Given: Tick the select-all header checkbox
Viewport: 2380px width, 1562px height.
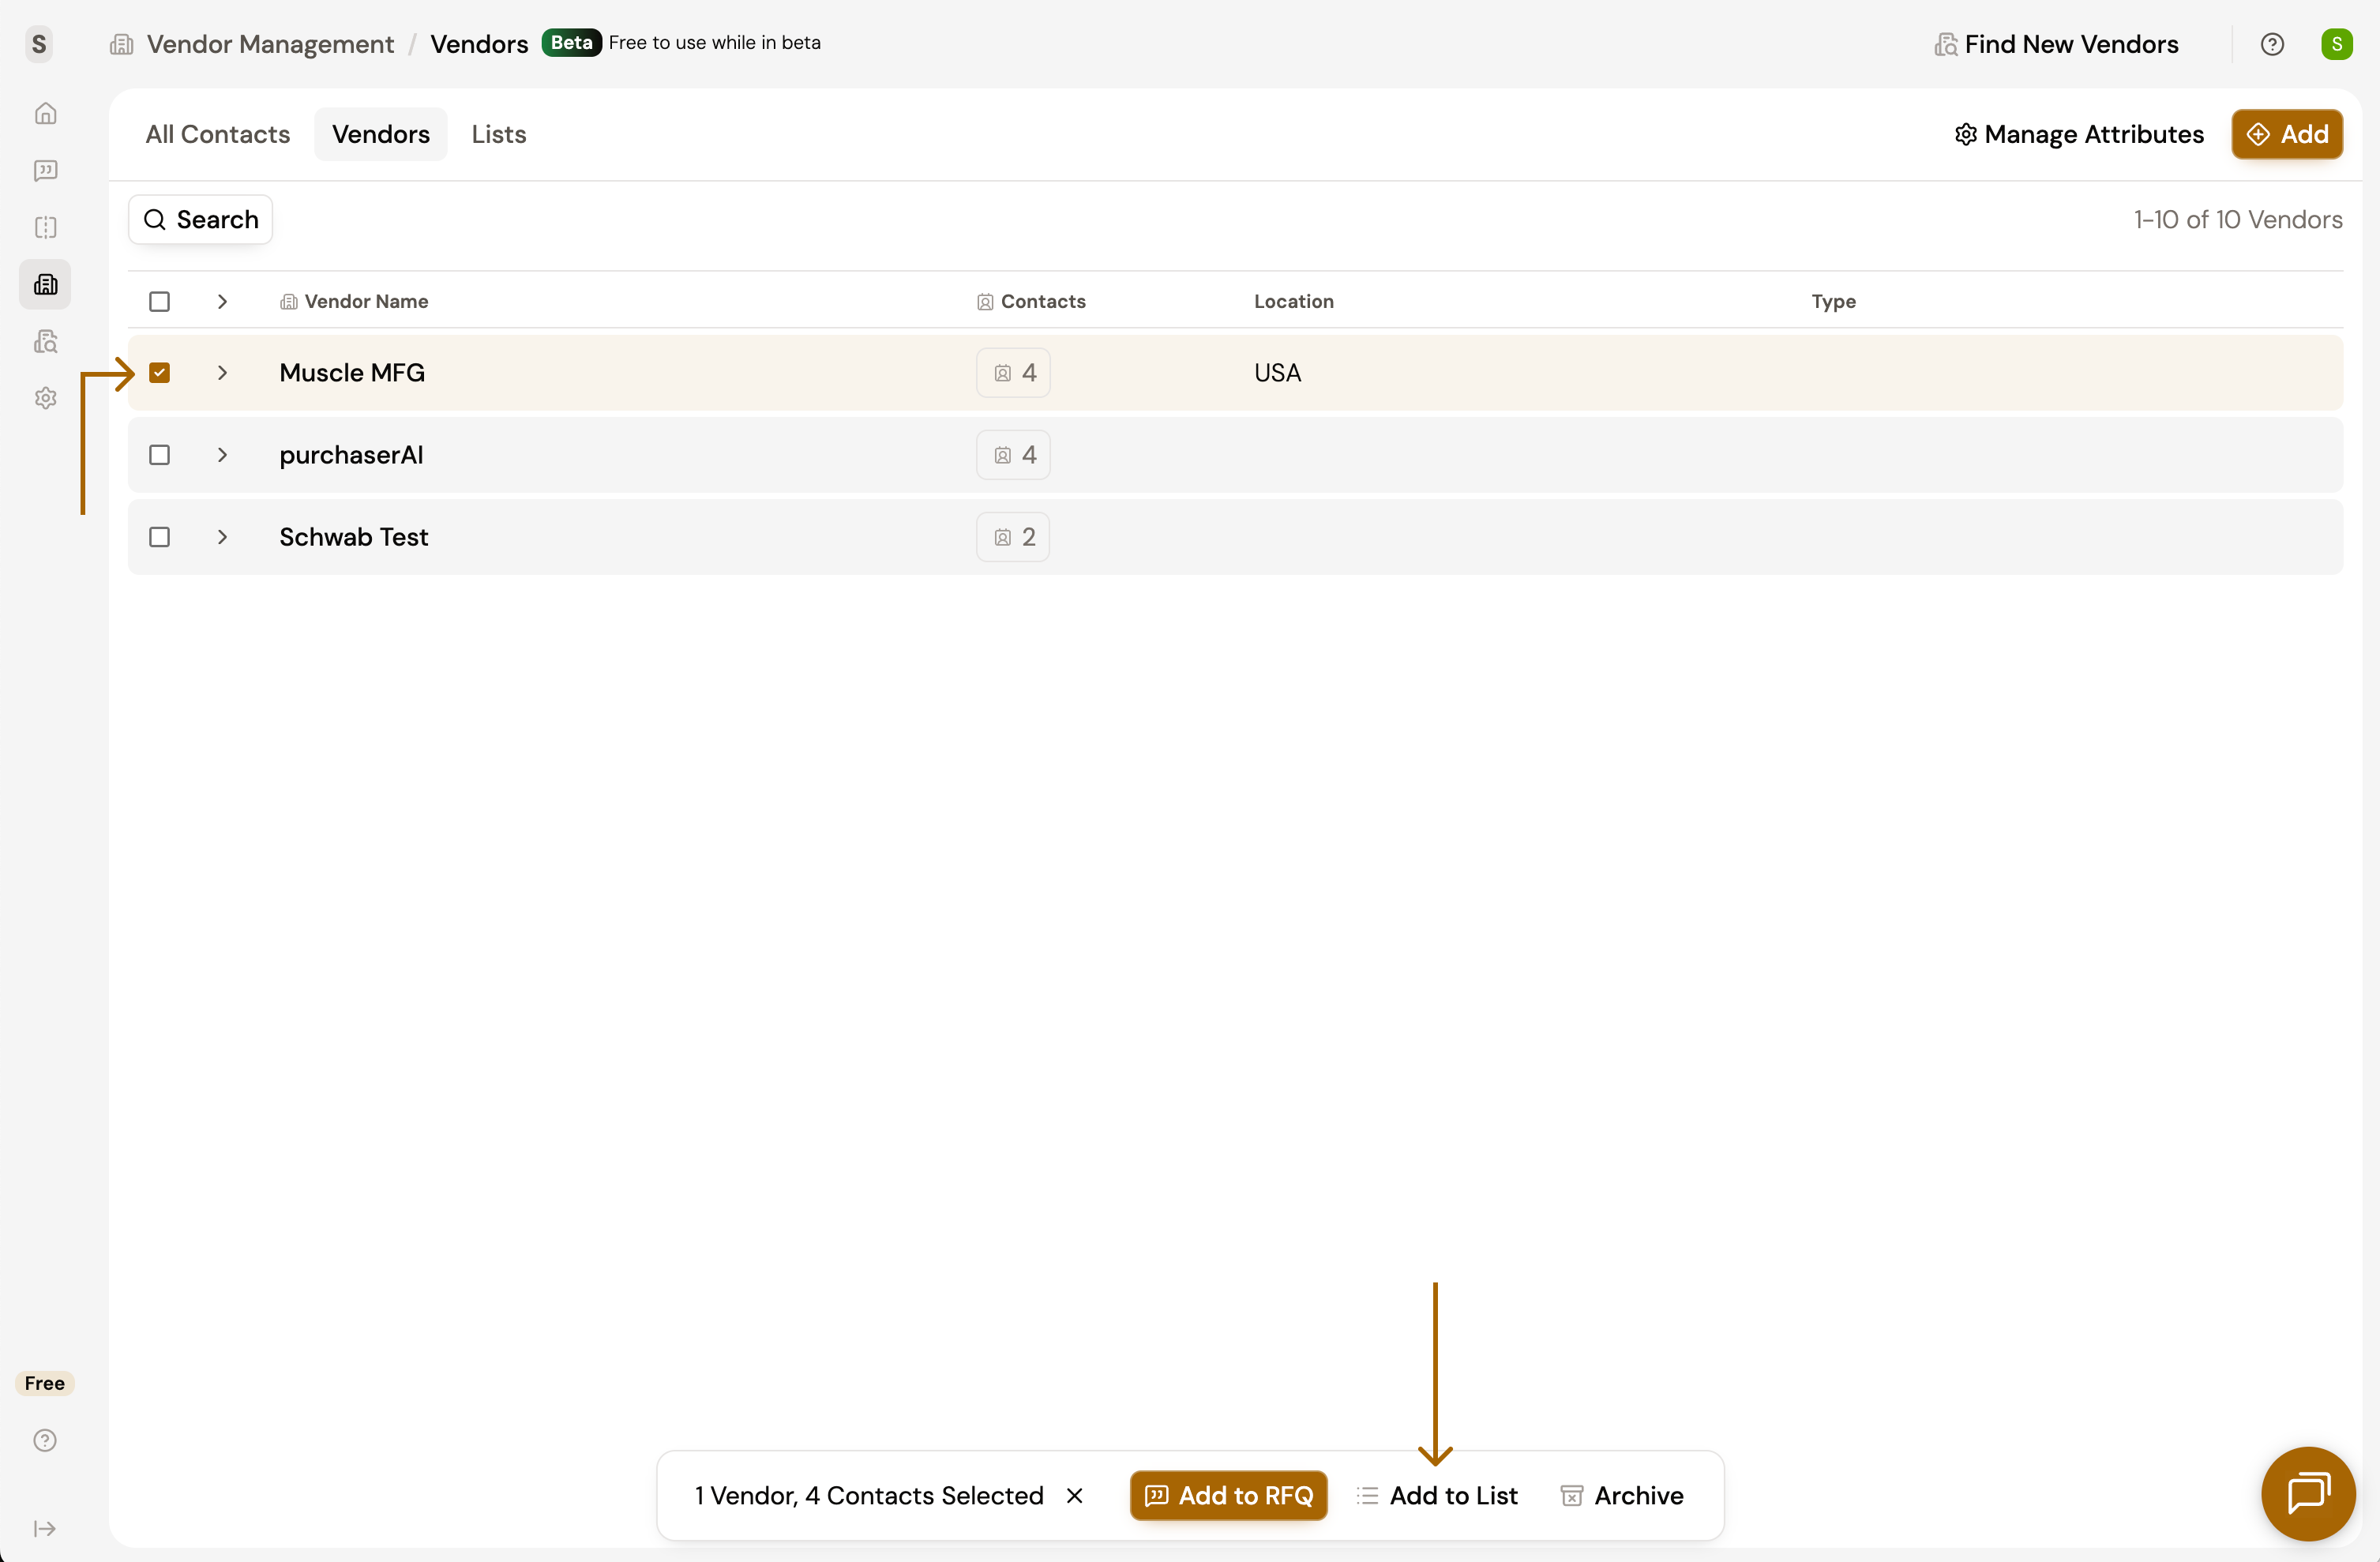Looking at the screenshot, I should [159, 301].
